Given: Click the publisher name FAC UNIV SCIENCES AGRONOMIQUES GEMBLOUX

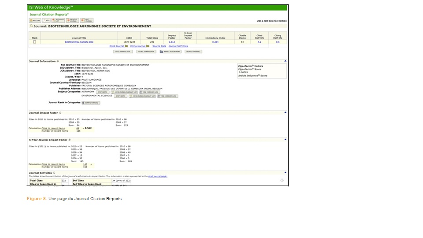Looking at the screenshot, I should click(109, 86).
